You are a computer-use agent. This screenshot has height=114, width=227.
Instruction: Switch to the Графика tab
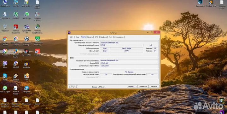click(x=103, y=37)
